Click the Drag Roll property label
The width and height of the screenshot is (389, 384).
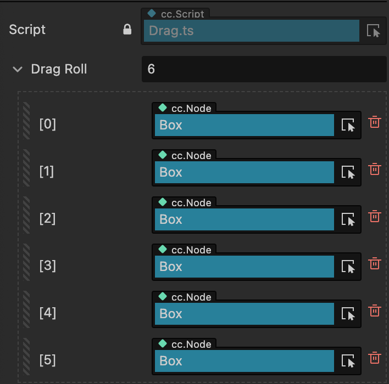click(x=59, y=70)
